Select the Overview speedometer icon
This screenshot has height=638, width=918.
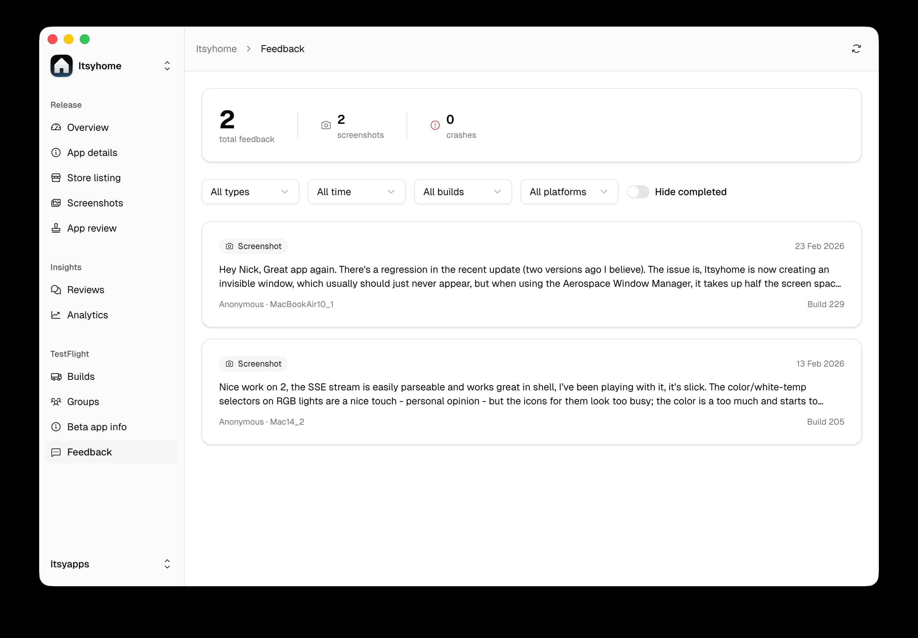[56, 127]
